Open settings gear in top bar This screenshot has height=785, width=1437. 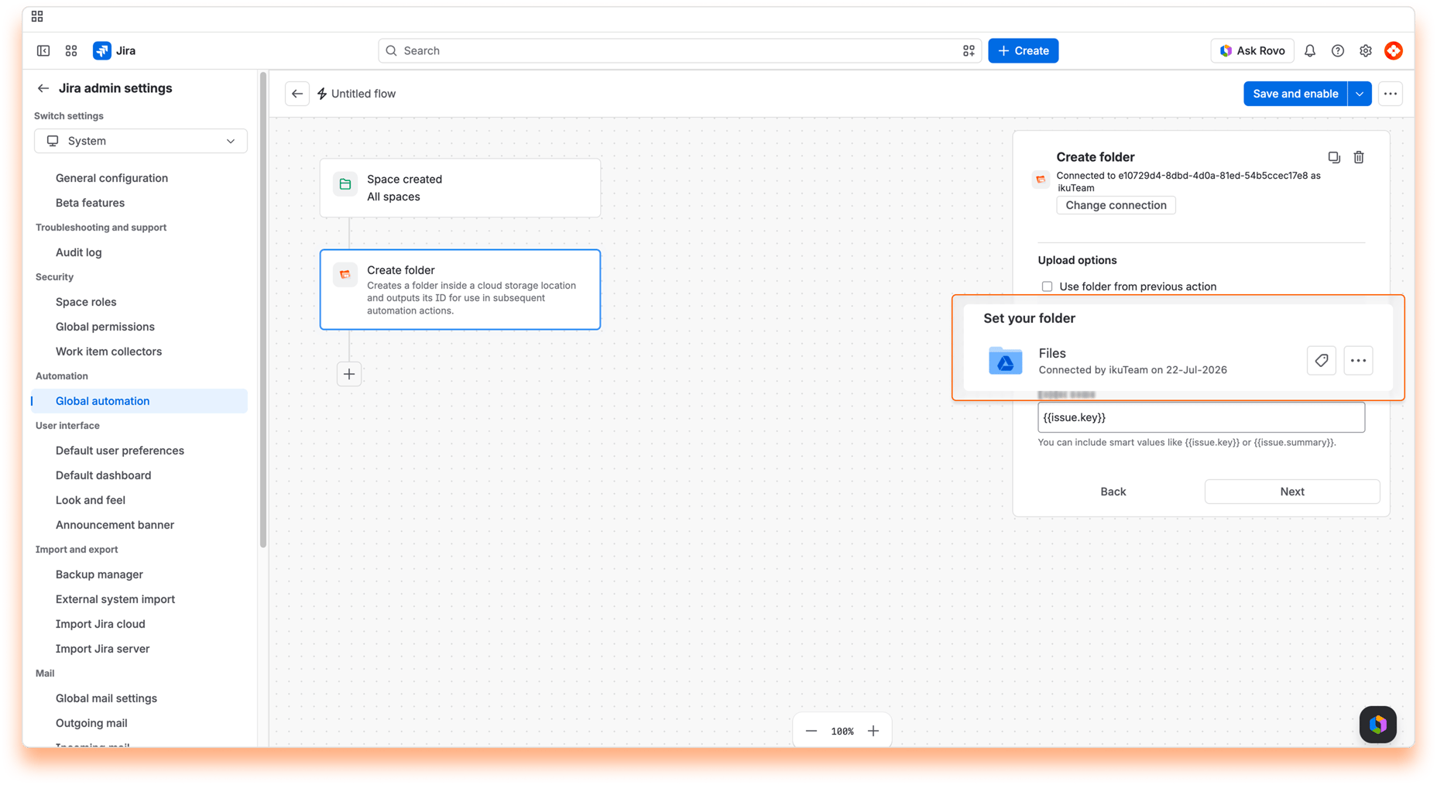click(1365, 50)
